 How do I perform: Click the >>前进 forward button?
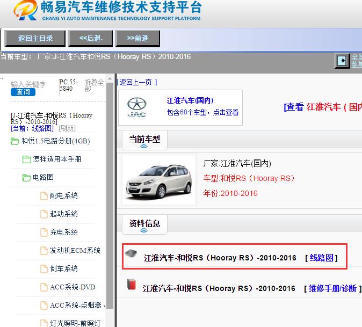click(137, 38)
